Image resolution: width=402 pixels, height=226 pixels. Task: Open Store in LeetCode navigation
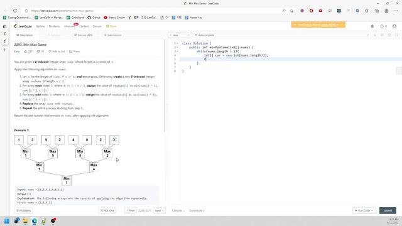coord(112,26)
